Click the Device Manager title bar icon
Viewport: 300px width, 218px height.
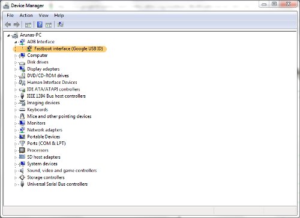6,6
